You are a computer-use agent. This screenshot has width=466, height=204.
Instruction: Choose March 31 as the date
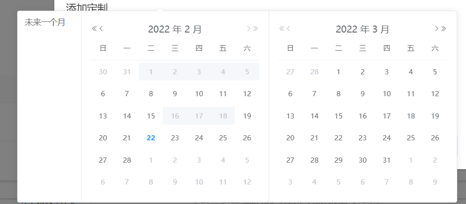pos(387,160)
